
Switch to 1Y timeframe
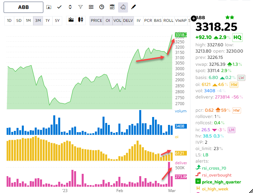point(48,20)
